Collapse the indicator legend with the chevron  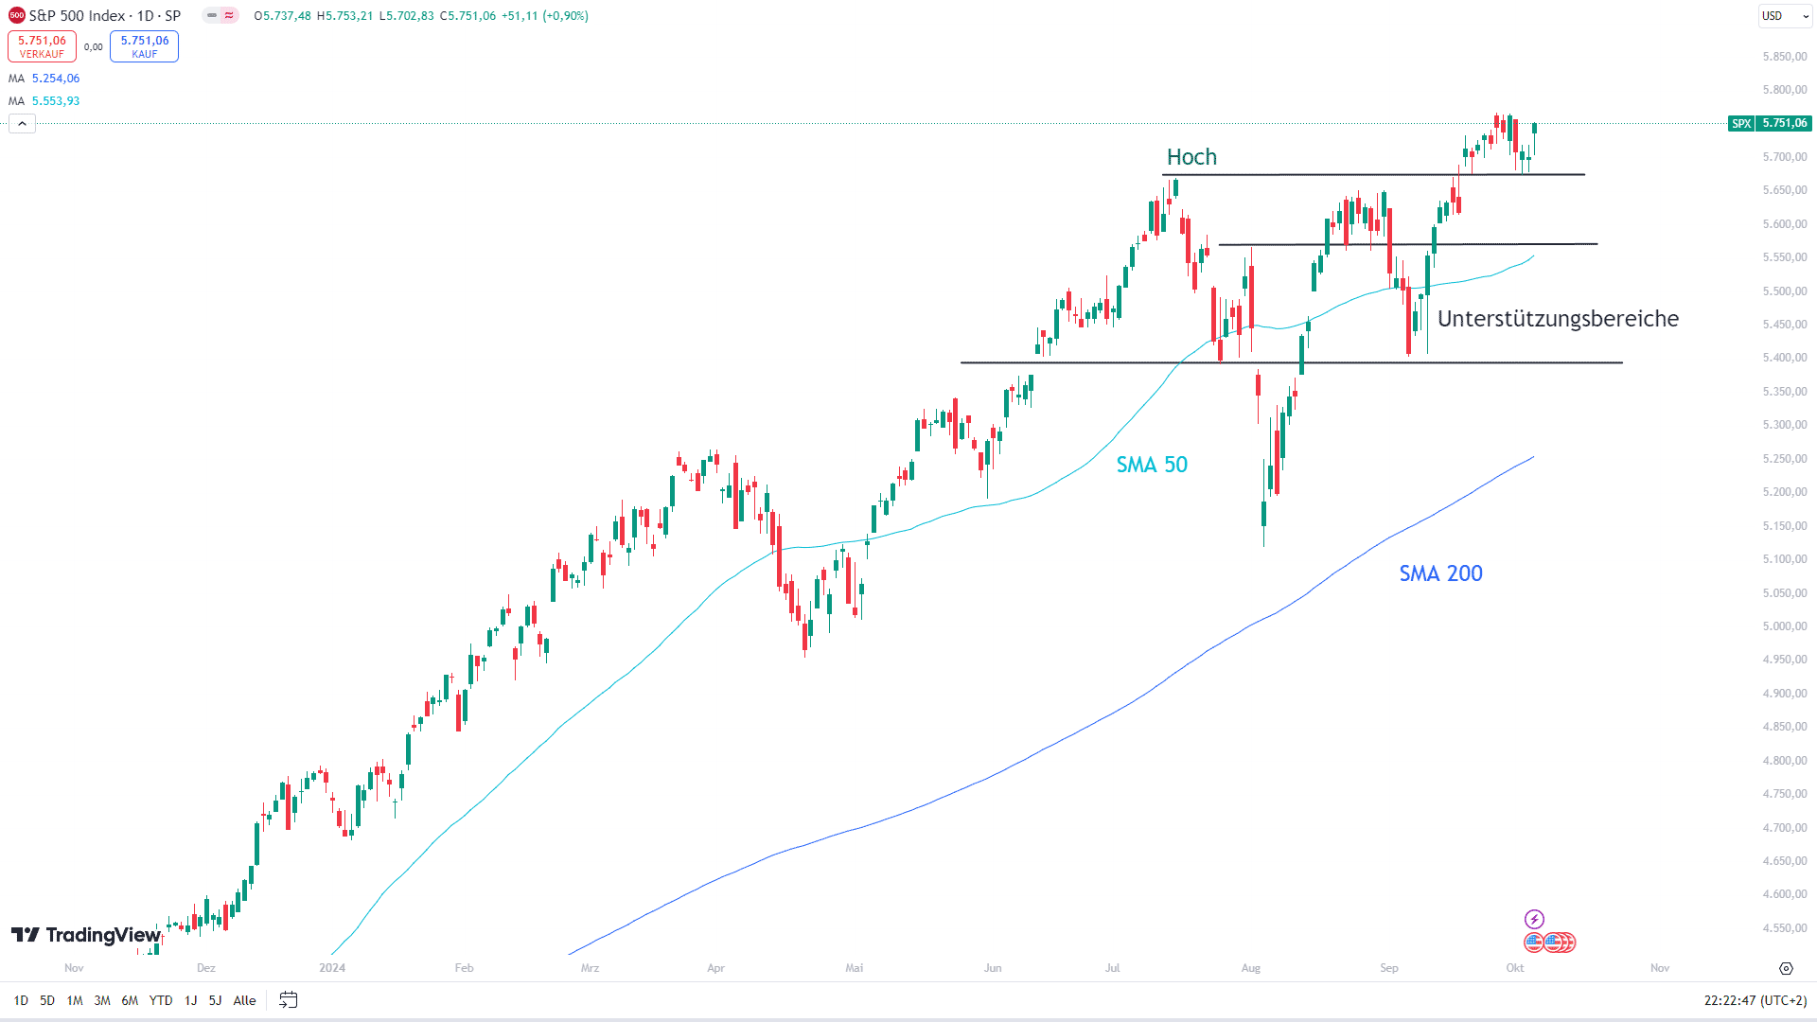(x=22, y=124)
